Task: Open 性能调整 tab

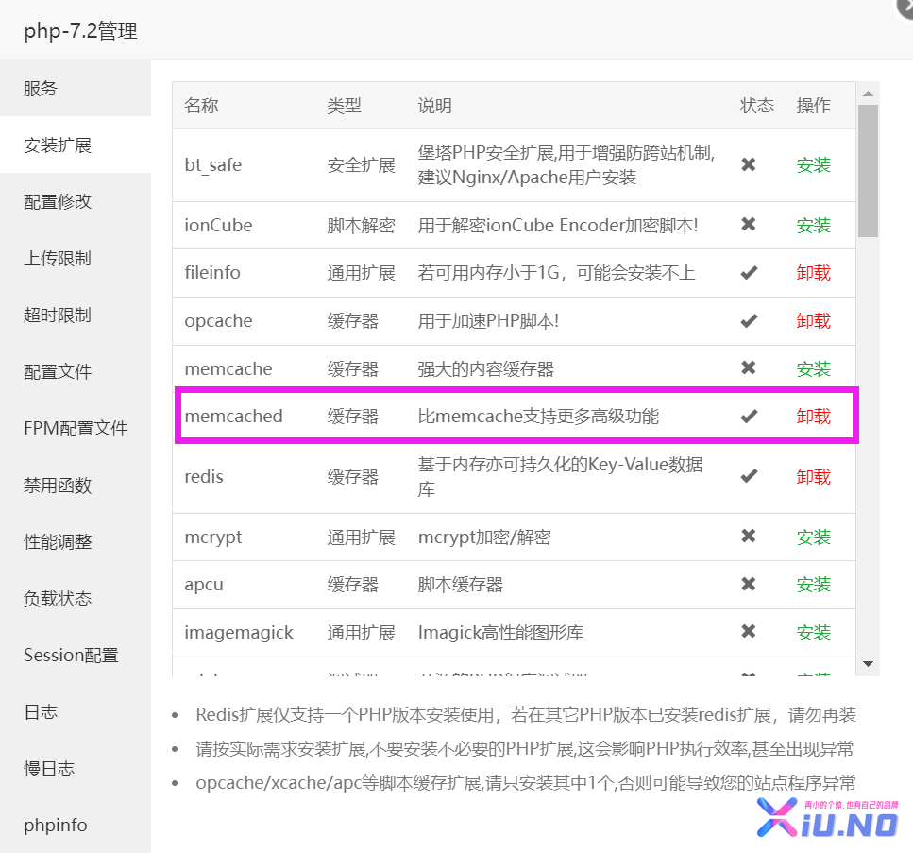Action: click(76, 541)
